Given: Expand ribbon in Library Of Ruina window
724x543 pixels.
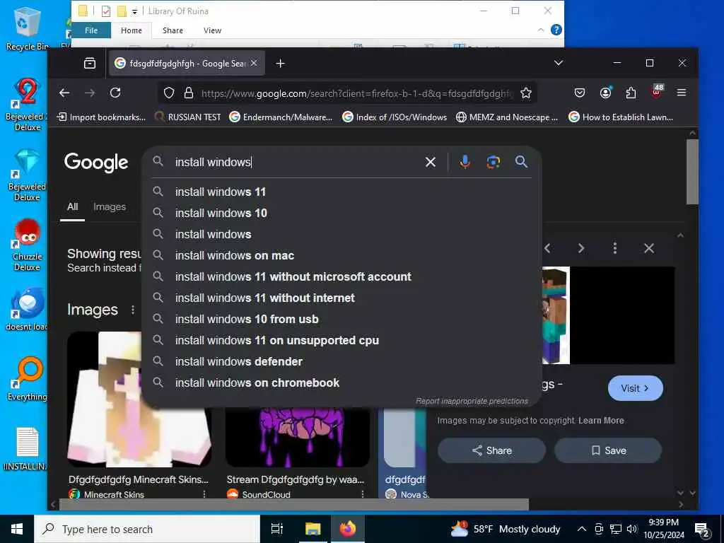Looking at the screenshot, I should coord(541,30).
